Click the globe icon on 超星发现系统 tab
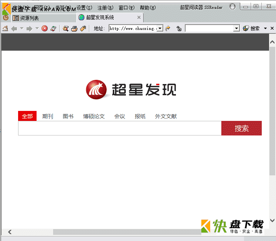 pyautogui.click(x=81, y=17)
